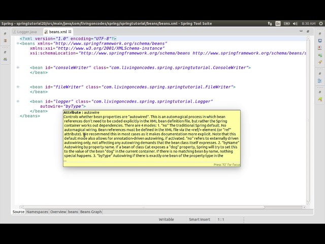Click the "logger" id value

click(63, 102)
